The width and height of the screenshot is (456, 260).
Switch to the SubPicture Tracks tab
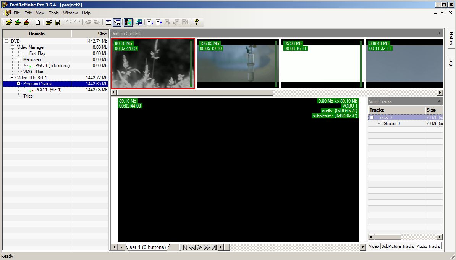coord(398,246)
